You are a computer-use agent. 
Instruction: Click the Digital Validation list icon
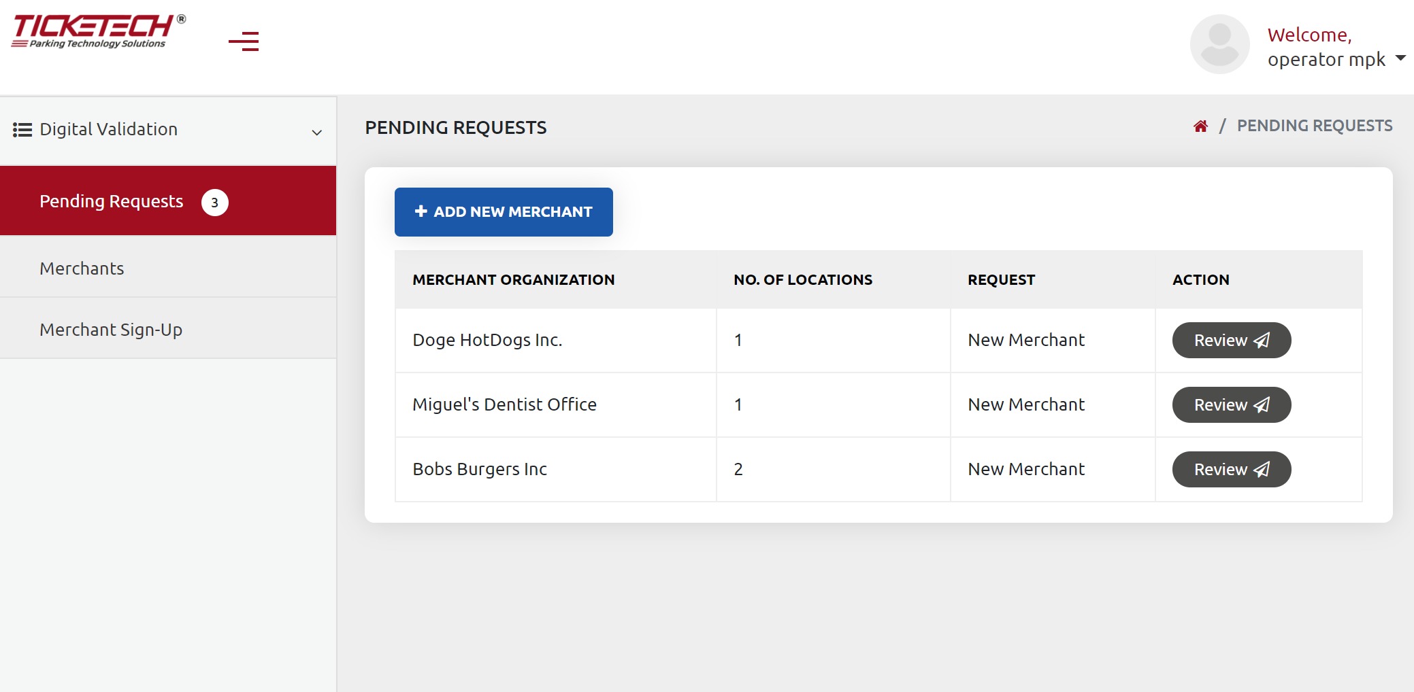pos(22,130)
